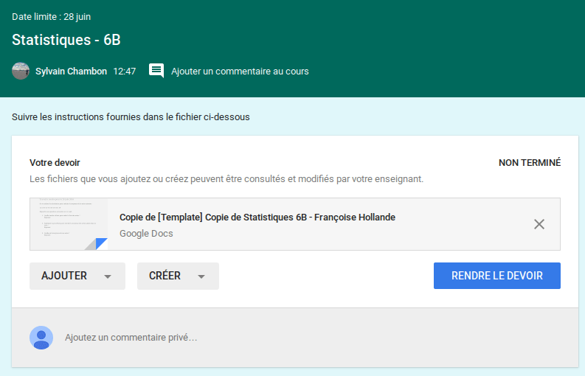
Task: Click the NON TERMINÉ status label
Action: point(529,163)
